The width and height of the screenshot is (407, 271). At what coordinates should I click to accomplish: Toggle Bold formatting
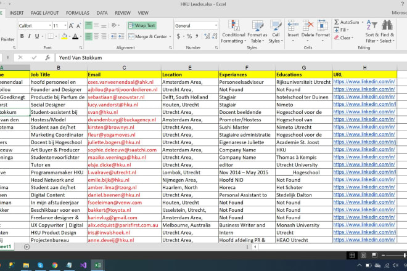coord(22,36)
